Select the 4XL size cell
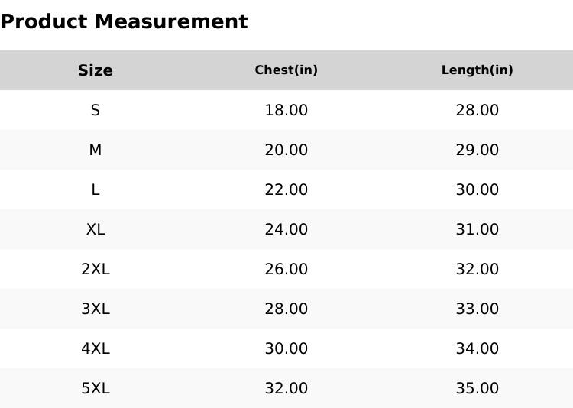The width and height of the screenshot is (573, 408). 95,348
